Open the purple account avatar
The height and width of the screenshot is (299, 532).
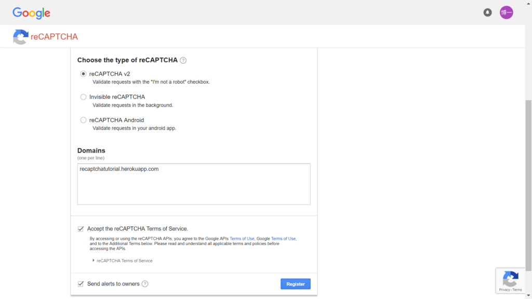(x=506, y=12)
